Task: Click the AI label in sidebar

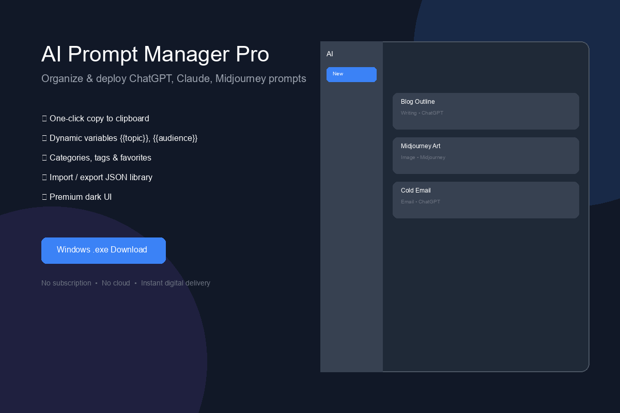Action: click(330, 54)
